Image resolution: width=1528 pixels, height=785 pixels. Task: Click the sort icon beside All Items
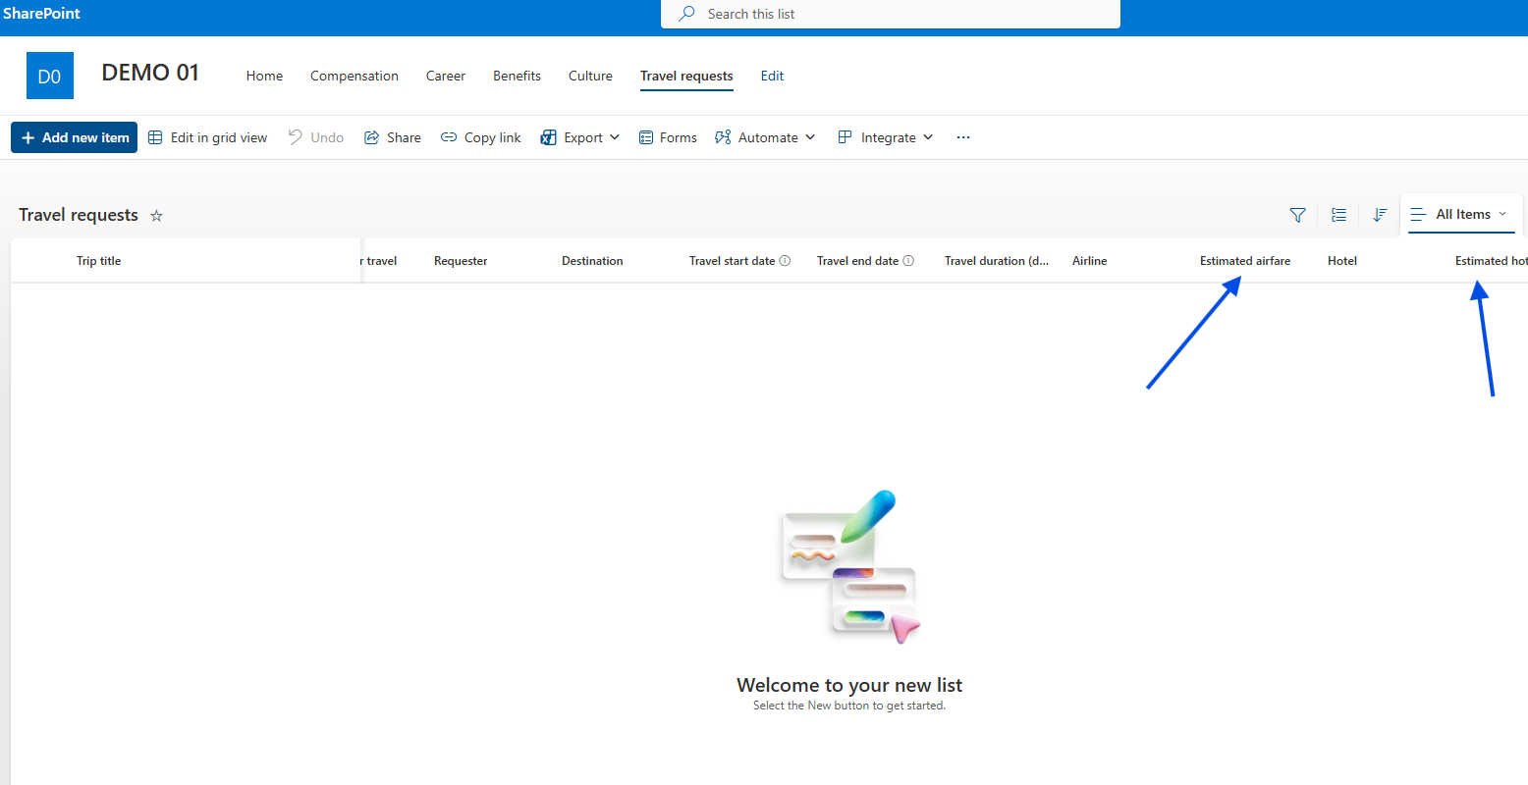point(1380,215)
